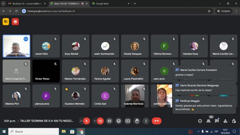Expand the video settings chevron

(95, 121)
